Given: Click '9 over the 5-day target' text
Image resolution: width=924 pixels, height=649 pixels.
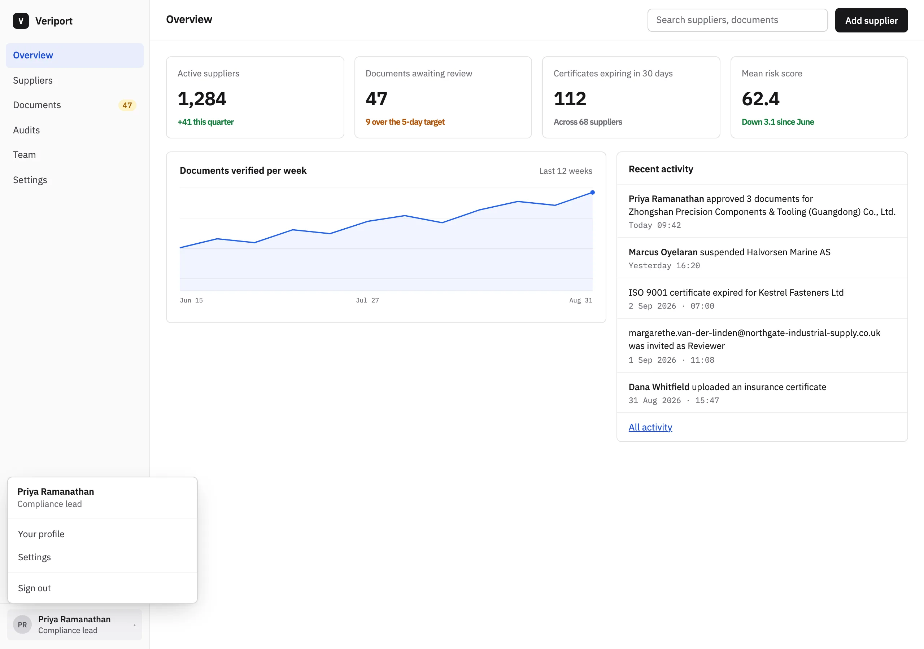Looking at the screenshot, I should click(x=405, y=122).
